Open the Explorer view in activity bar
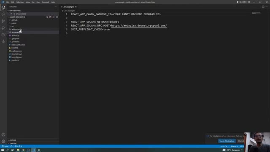The image size is (270, 152). 3,8
